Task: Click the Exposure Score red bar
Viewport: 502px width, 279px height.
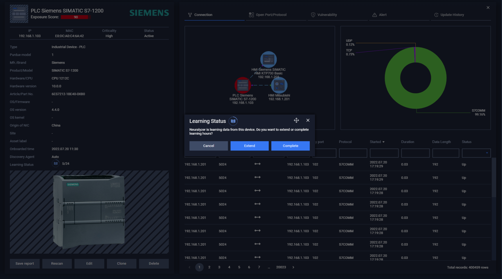Action: (x=76, y=17)
